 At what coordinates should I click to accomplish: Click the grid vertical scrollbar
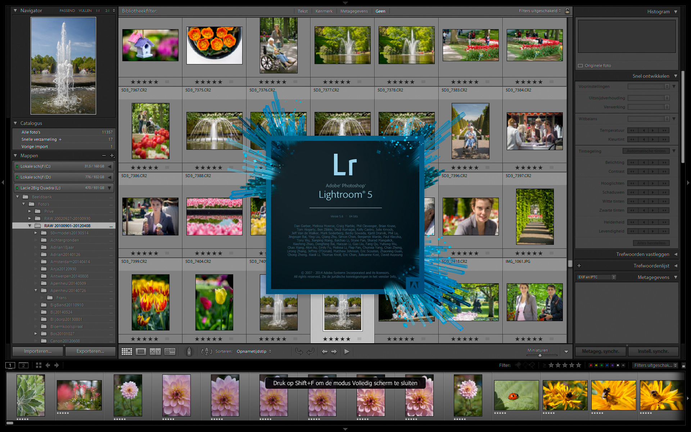pyautogui.click(x=570, y=264)
